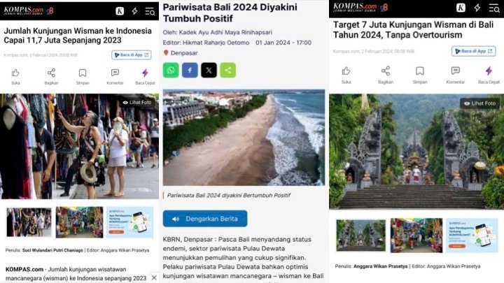504x283 pixels.
Task: Share article on X icon
Action: [209, 71]
